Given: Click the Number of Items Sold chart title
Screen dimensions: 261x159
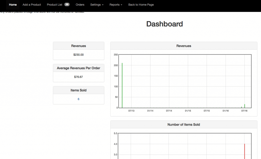Looking at the screenshot, I should (184, 125).
